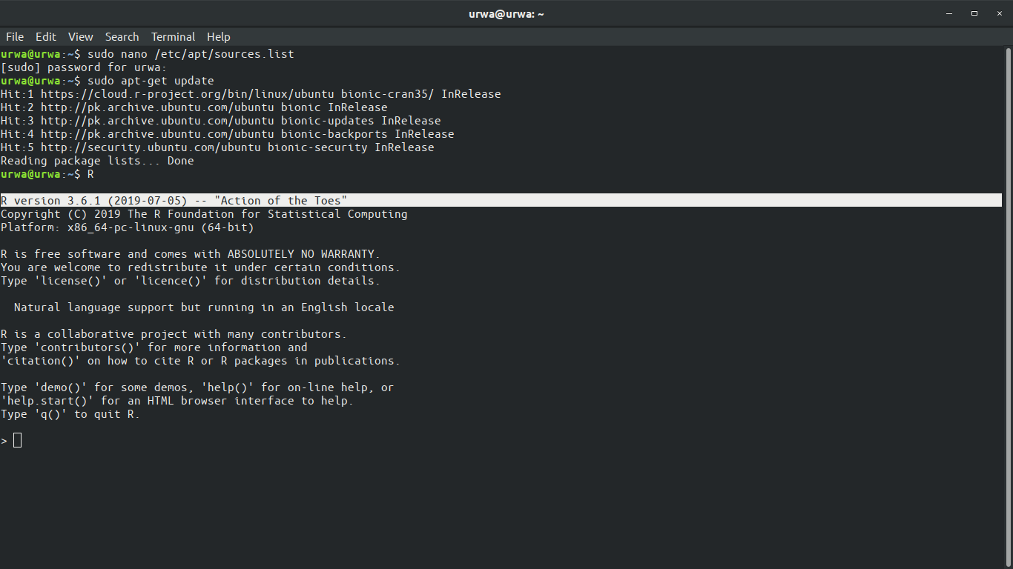
Task: Click the Hit:1 cloud.r-project.org URL line
Action: click(251, 94)
